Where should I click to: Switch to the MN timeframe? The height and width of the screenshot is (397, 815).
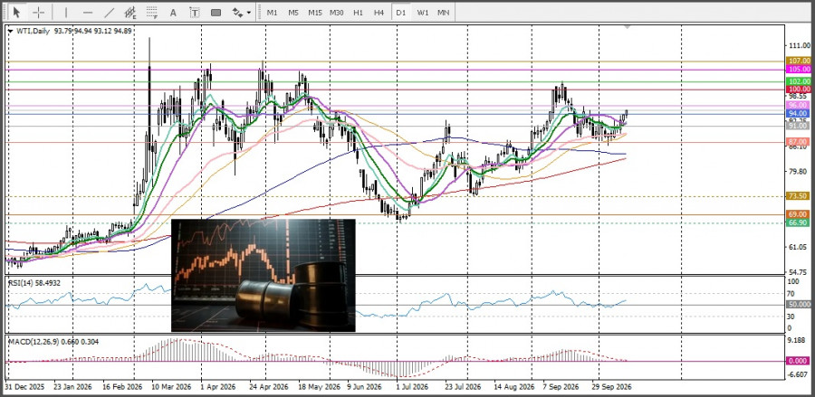(444, 12)
